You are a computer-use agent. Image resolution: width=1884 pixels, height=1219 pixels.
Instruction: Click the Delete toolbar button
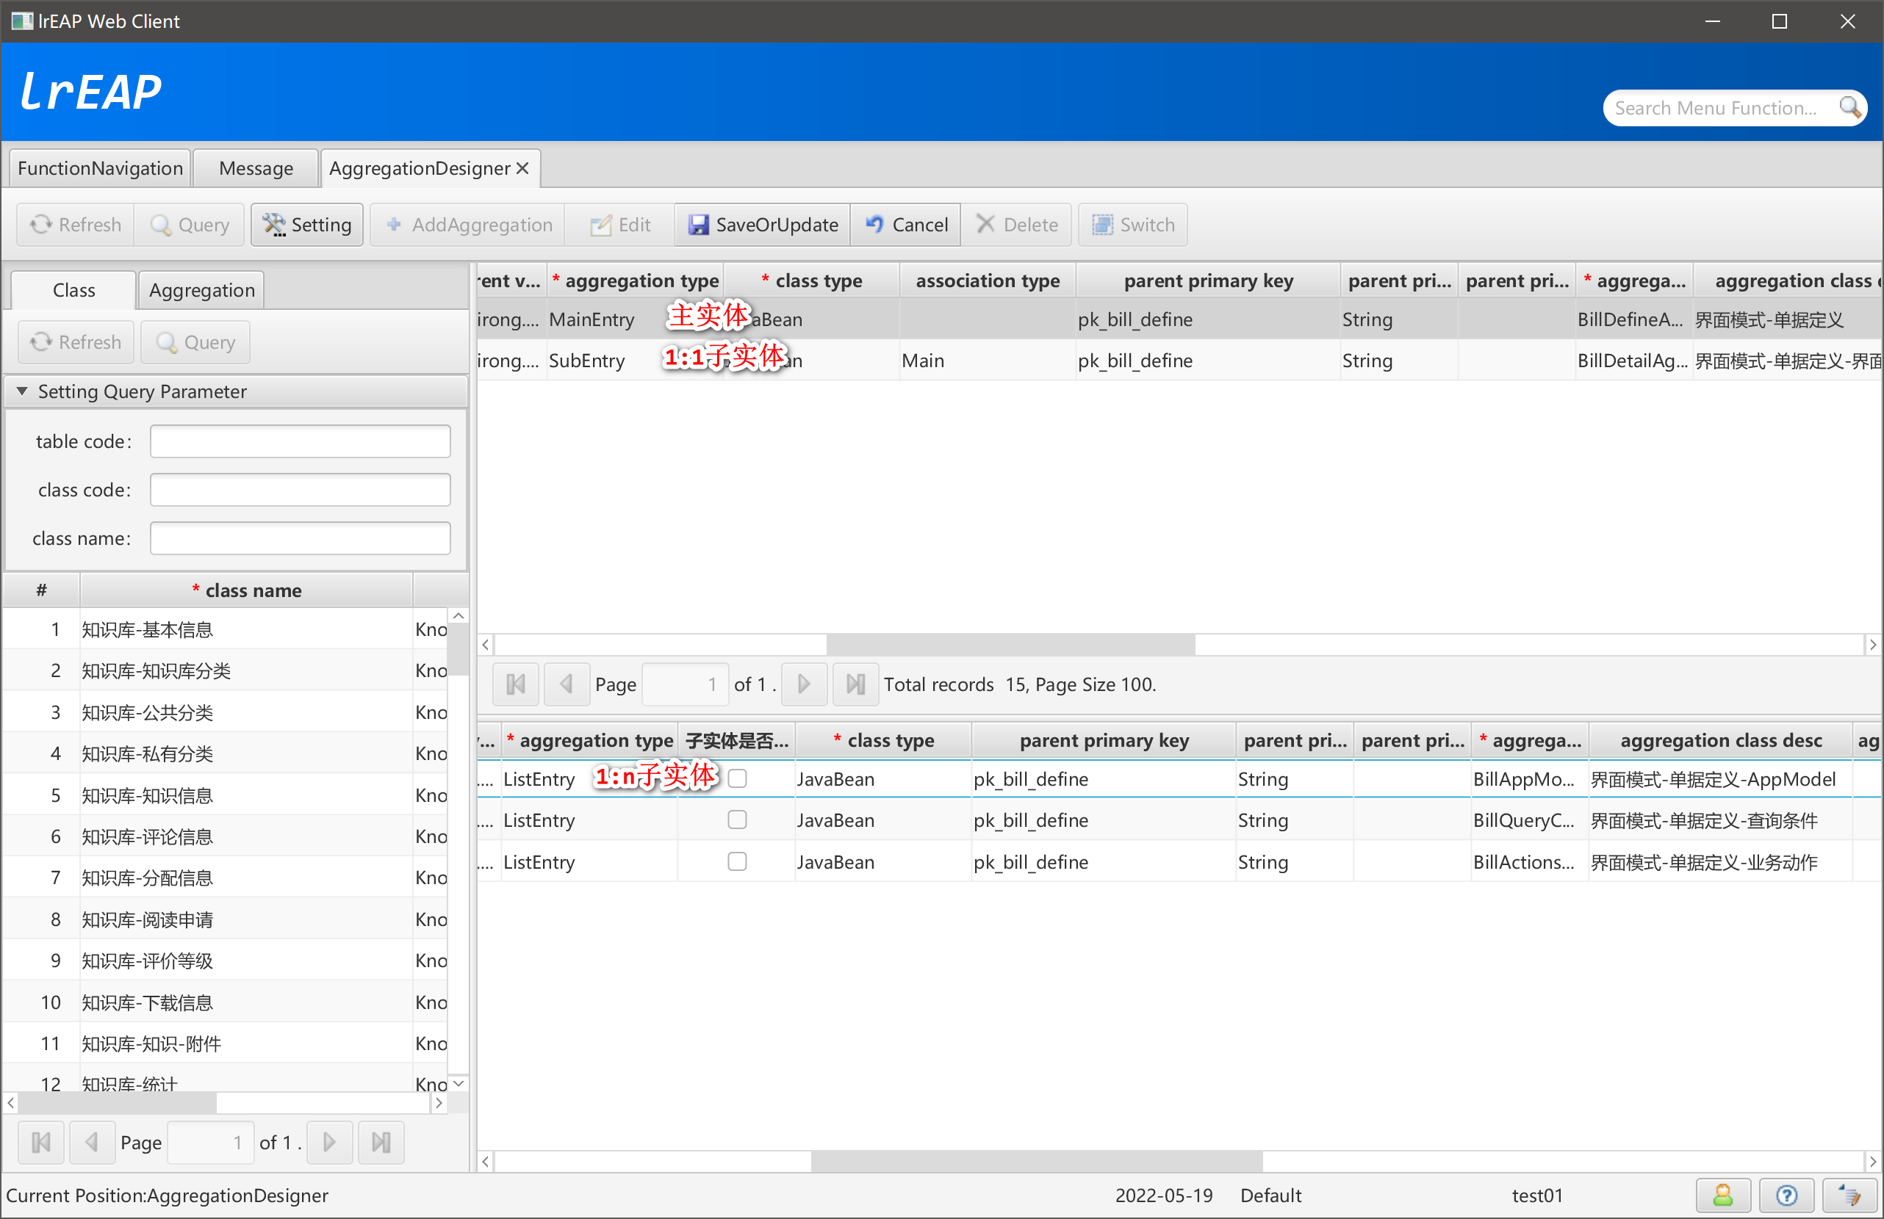pyautogui.click(x=1016, y=225)
